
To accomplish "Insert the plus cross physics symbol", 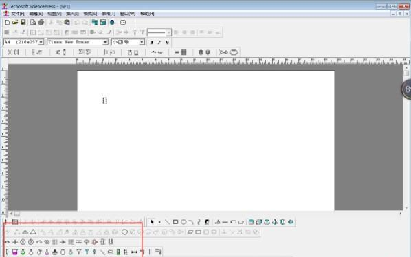I will tap(15, 242).
